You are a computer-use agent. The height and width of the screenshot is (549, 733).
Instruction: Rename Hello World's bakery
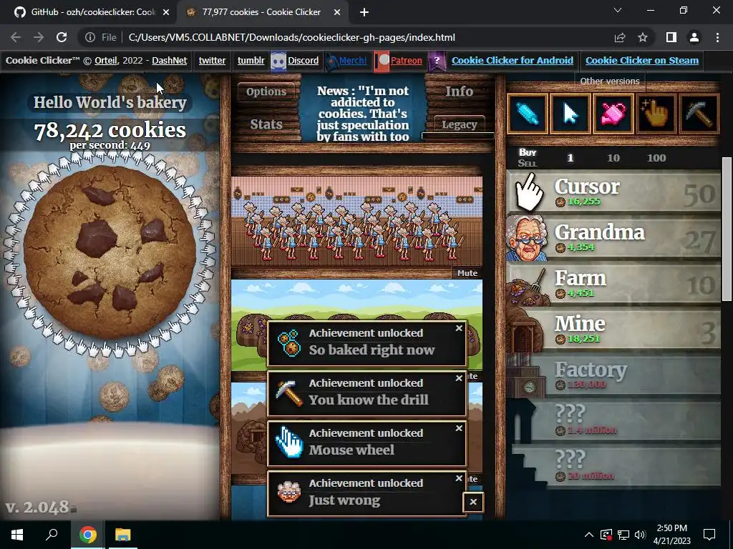coord(110,102)
